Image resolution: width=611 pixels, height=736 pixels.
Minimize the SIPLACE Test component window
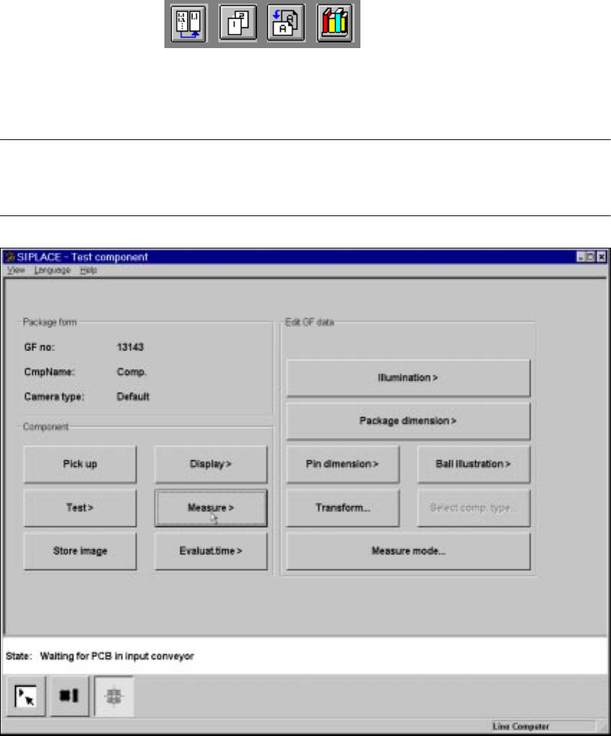point(581,257)
